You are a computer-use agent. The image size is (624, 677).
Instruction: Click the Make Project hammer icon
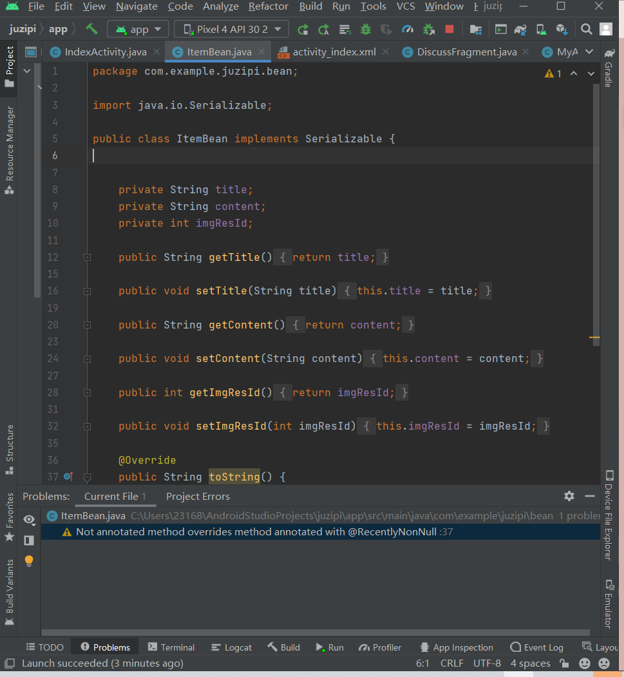91,29
